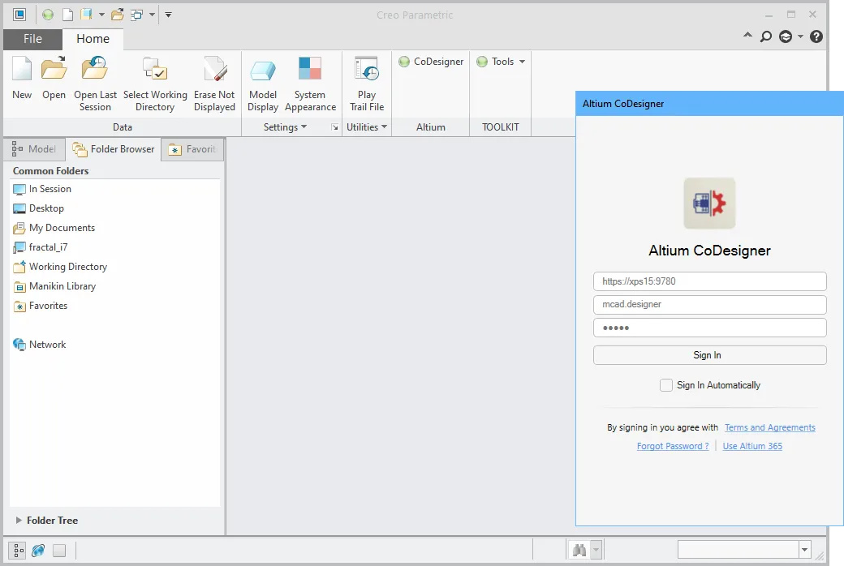Minimize the ribbon with up arrow

click(x=747, y=36)
